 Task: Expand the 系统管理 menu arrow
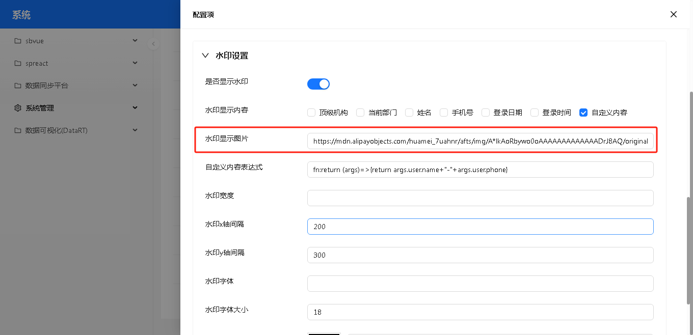tap(135, 108)
